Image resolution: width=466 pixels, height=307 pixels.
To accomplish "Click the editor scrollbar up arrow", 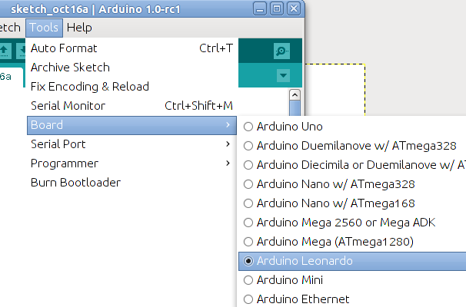I will pos(295,95).
